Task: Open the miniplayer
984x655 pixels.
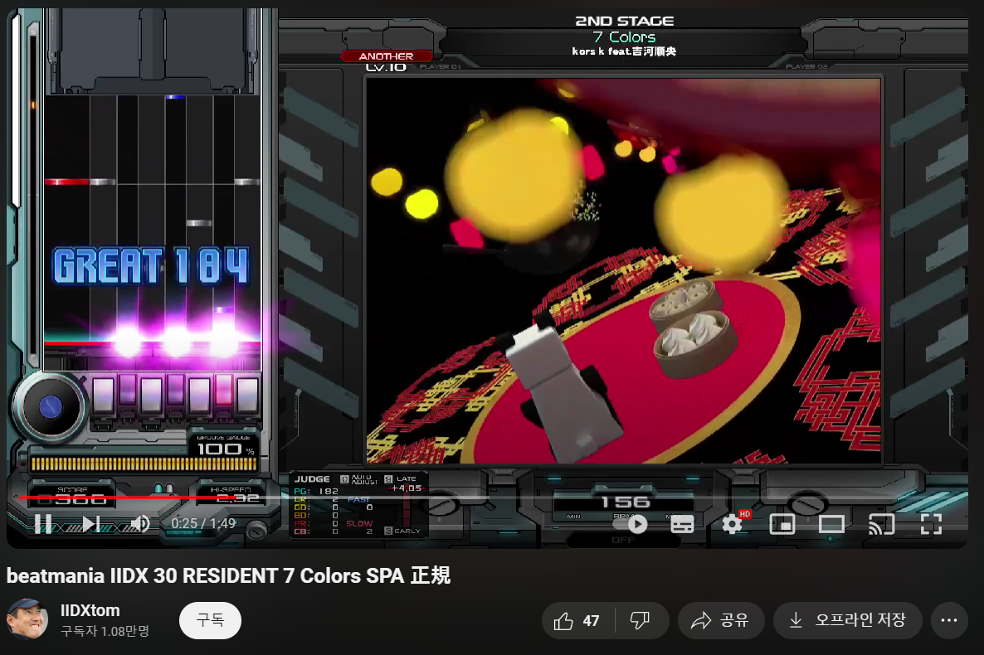Action: 782,524
